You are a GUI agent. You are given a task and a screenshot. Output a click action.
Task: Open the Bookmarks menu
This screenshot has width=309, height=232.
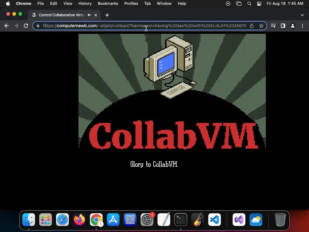coord(108,4)
